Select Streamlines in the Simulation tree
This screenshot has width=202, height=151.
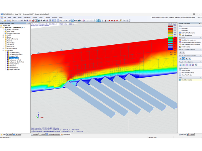coord(13,66)
